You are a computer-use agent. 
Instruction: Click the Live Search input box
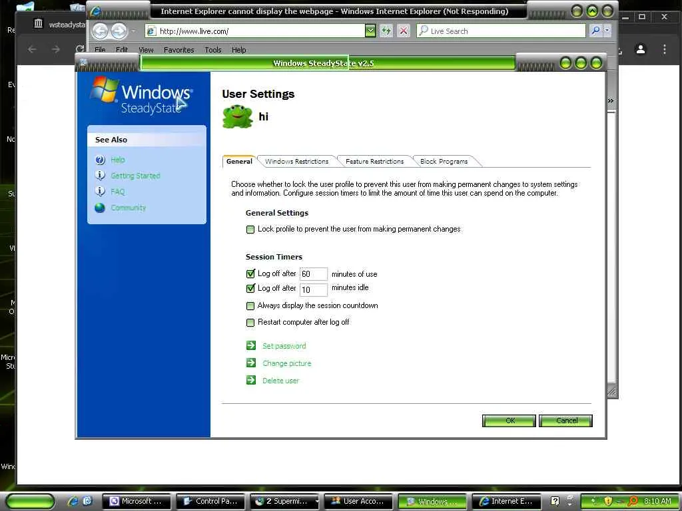tap(501, 31)
